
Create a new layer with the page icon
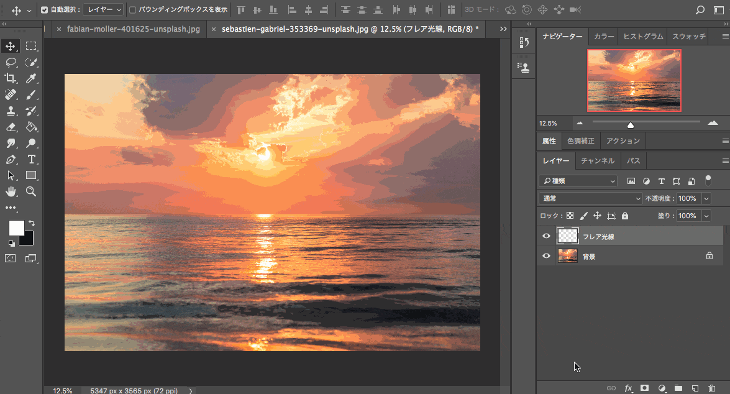[x=695, y=388]
